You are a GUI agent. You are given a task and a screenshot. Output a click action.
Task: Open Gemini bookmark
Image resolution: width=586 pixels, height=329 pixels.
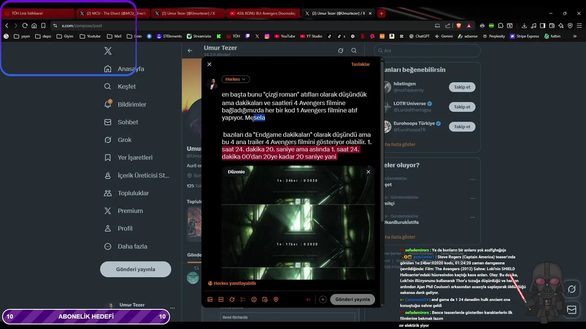point(444,36)
